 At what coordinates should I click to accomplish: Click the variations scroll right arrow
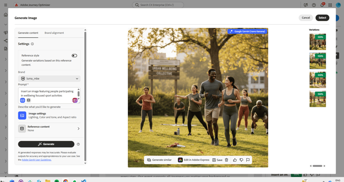pyautogui.click(x=324, y=166)
